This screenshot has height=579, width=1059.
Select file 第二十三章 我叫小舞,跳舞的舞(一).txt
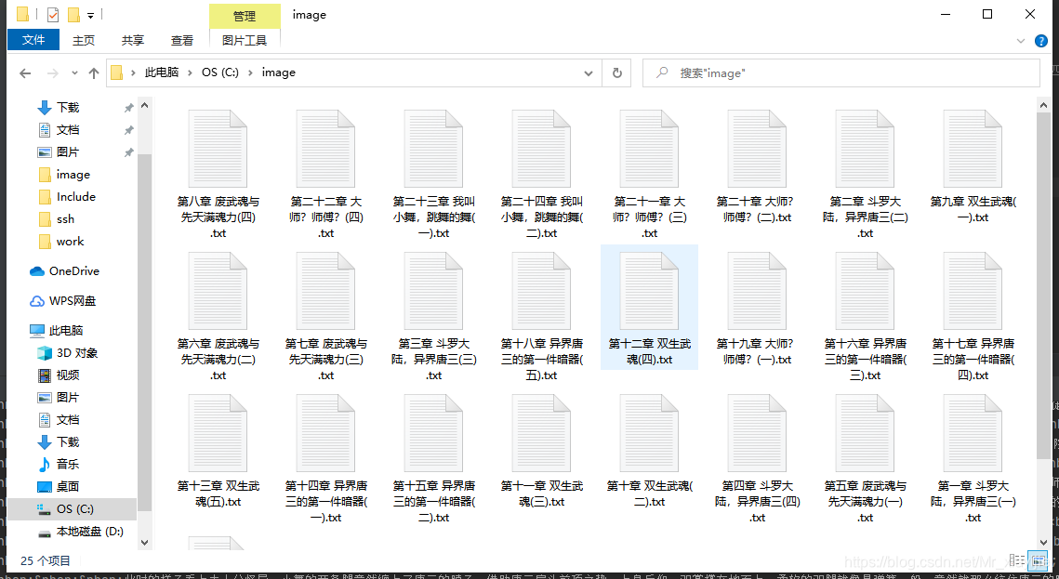point(434,174)
